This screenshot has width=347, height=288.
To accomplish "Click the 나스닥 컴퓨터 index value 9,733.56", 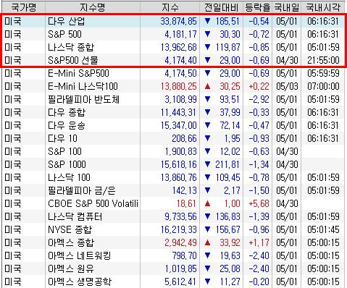I will pos(180,216).
